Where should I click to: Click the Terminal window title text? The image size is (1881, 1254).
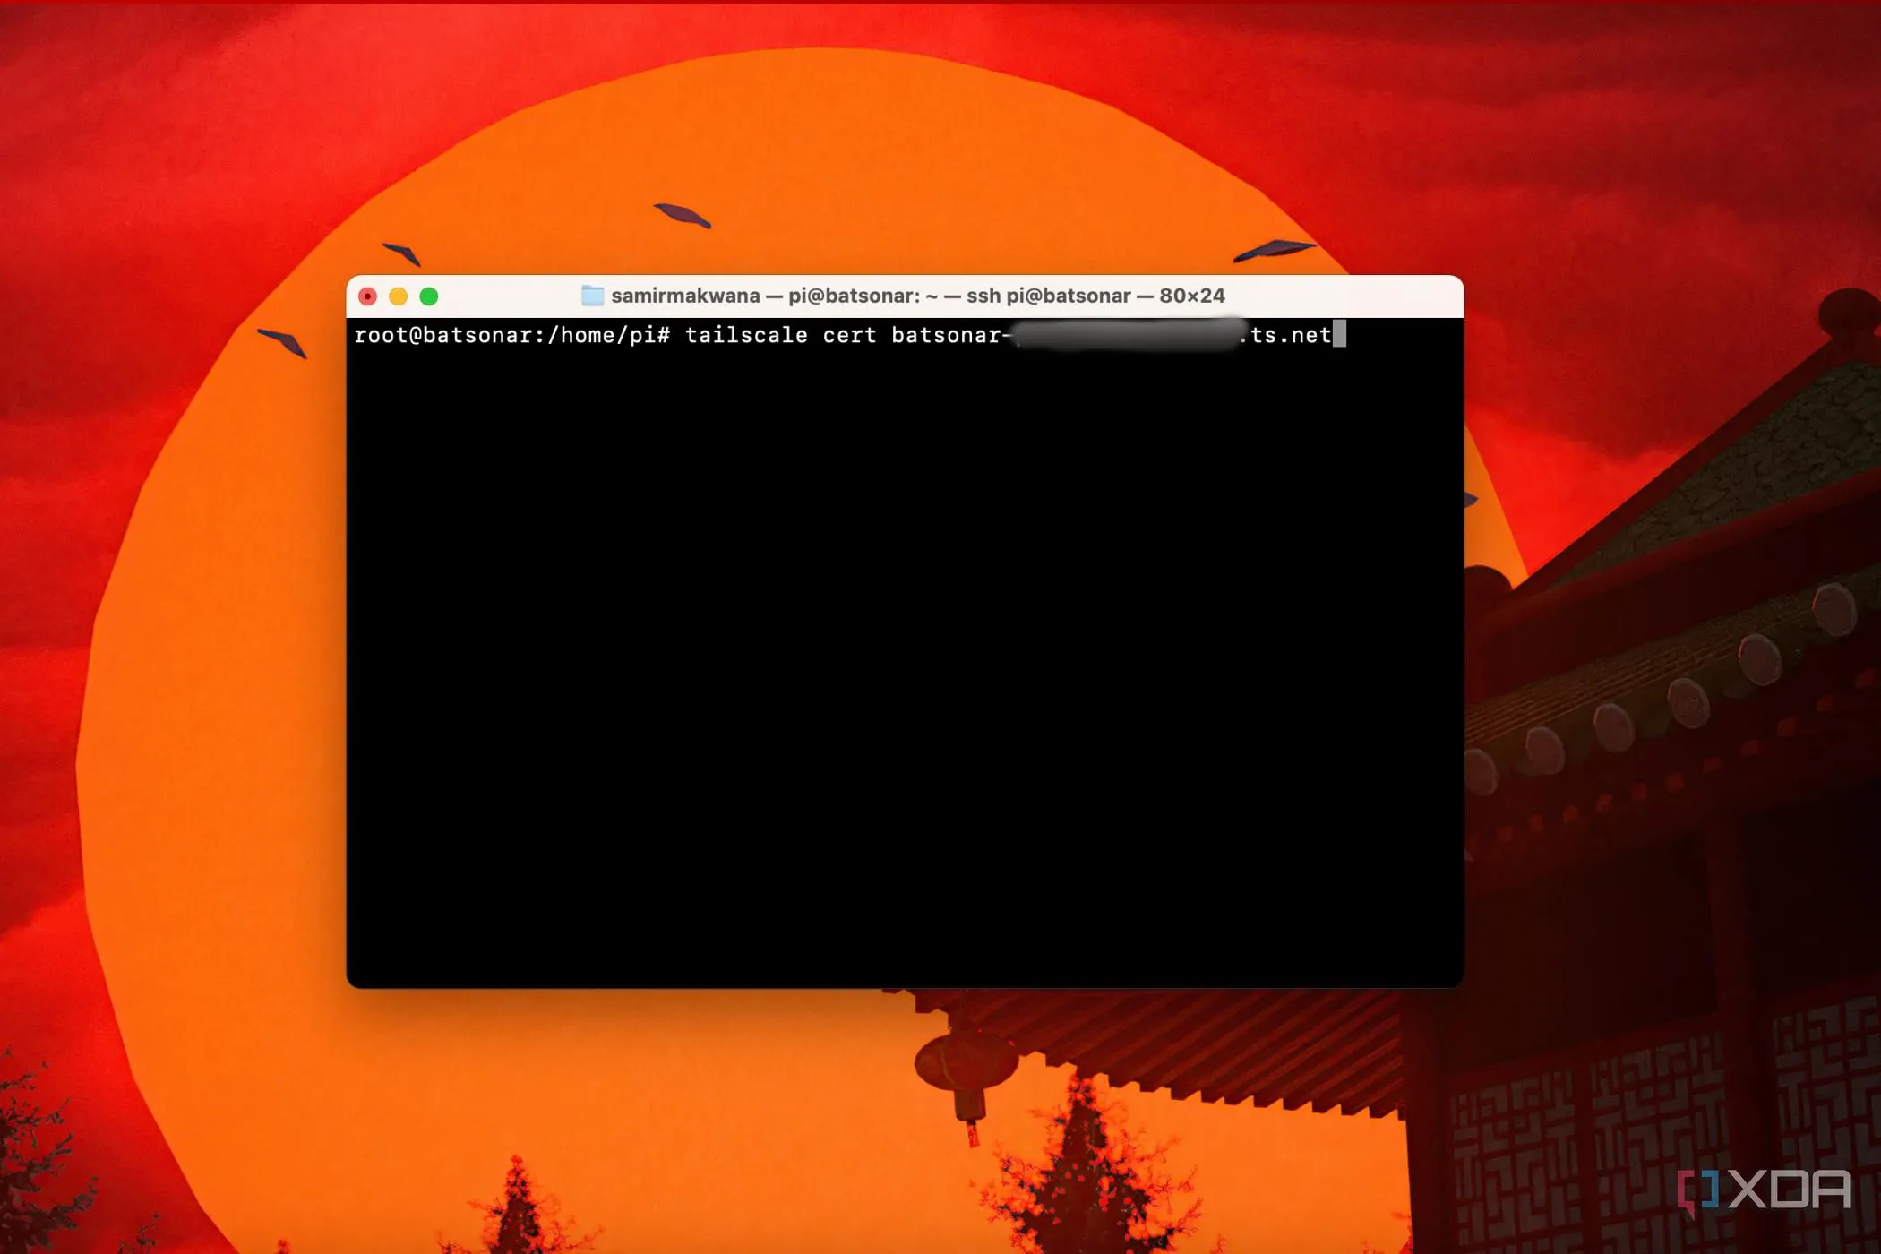pos(918,296)
